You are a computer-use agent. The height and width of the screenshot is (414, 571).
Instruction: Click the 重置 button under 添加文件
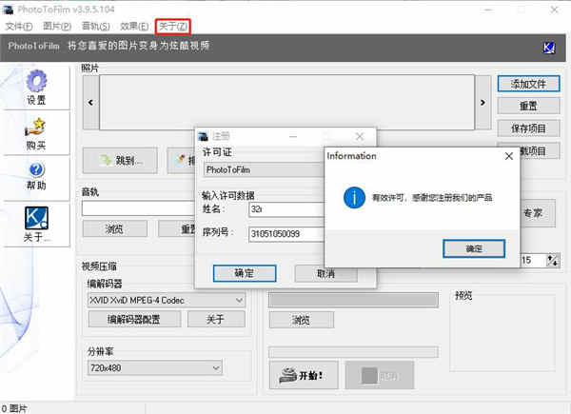click(528, 106)
